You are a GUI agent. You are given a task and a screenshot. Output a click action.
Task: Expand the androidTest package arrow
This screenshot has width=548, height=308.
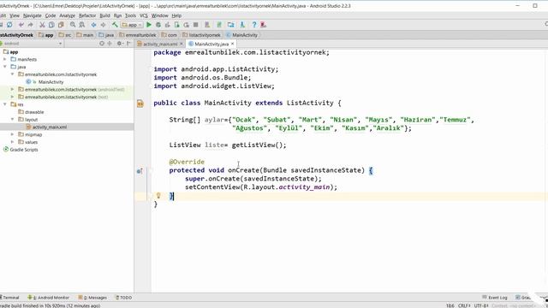pyautogui.click(x=13, y=89)
